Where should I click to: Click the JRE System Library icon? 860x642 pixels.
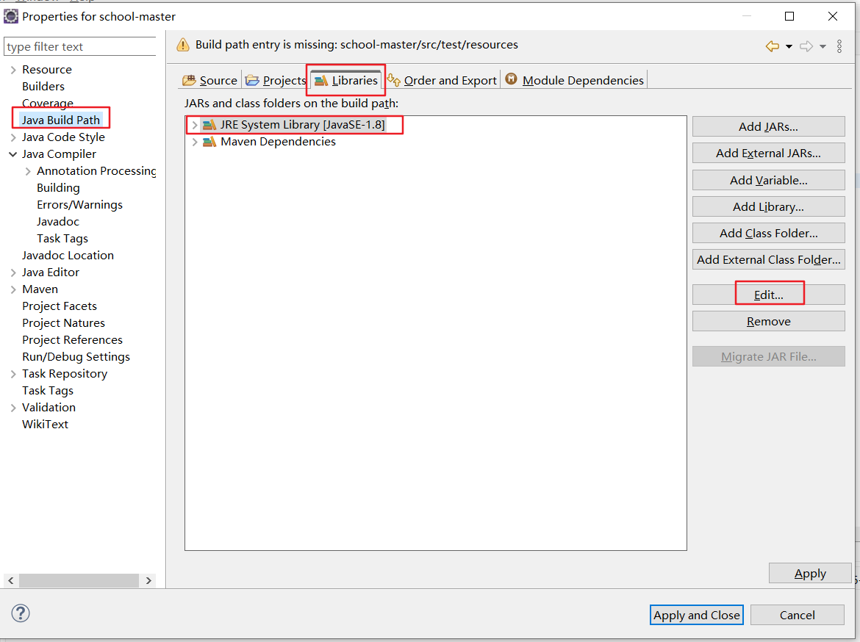(209, 125)
